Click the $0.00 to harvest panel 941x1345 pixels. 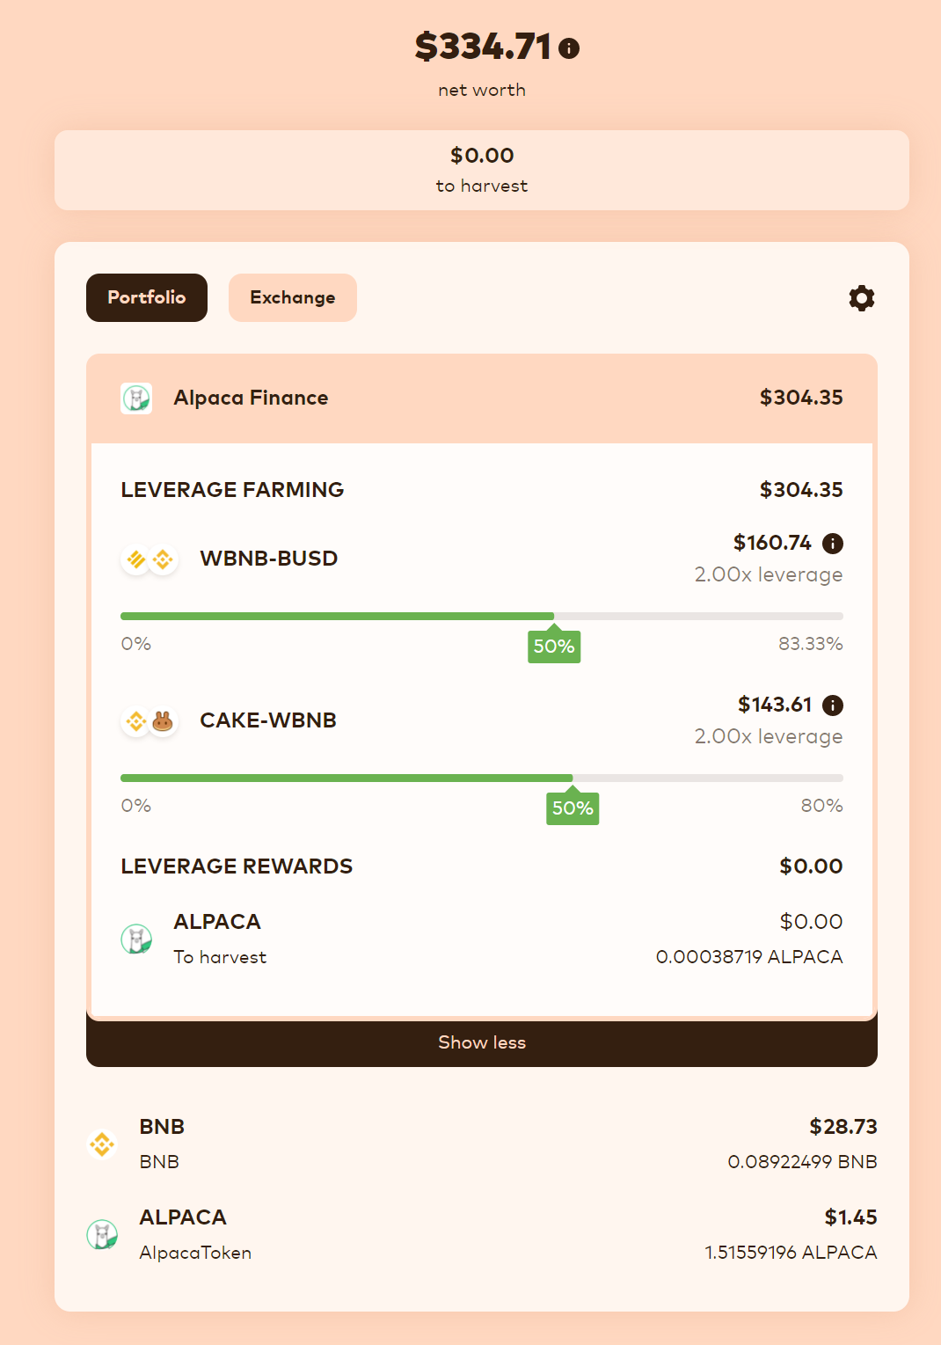coord(482,171)
